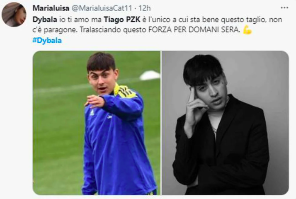296x199 pixels.
Task: Open left photo with blue training jacket
Action: coord(97,123)
